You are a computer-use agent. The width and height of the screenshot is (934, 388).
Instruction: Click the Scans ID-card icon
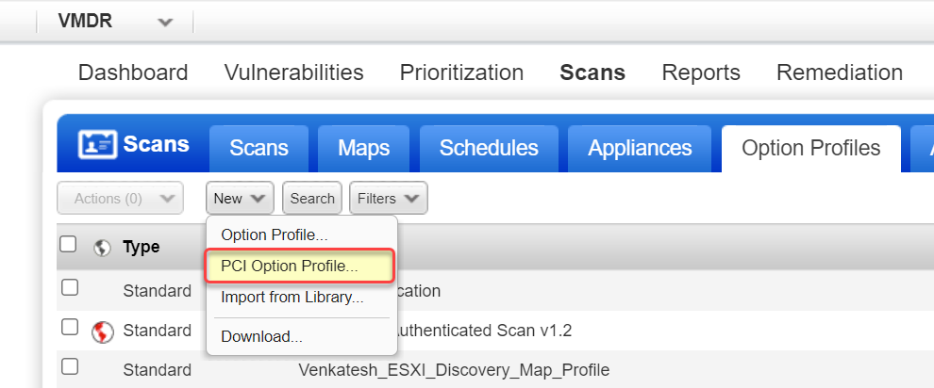96,146
